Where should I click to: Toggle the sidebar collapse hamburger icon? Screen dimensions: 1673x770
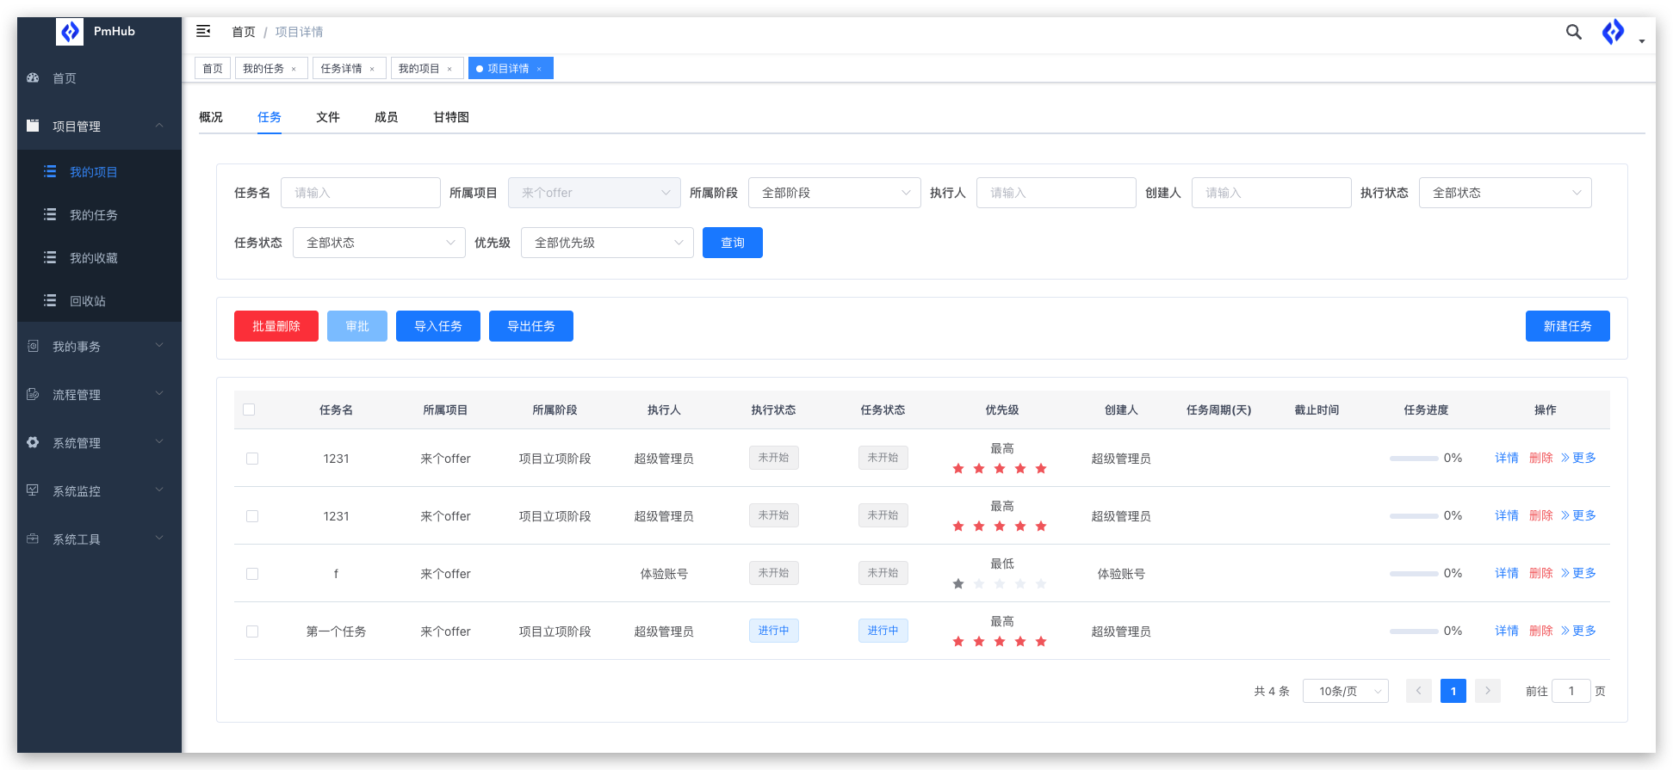coord(203,31)
